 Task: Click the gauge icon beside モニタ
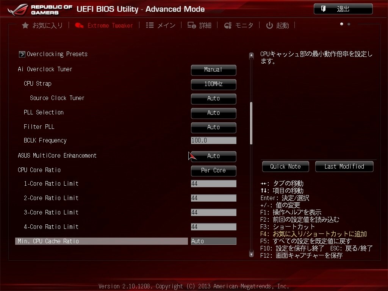pyautogui.click(x=228, y=25)
